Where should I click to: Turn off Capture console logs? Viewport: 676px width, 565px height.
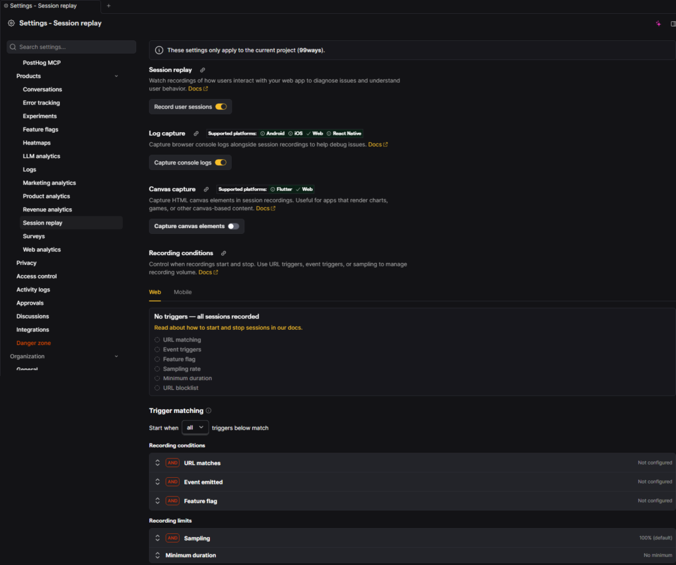point(220,162)
